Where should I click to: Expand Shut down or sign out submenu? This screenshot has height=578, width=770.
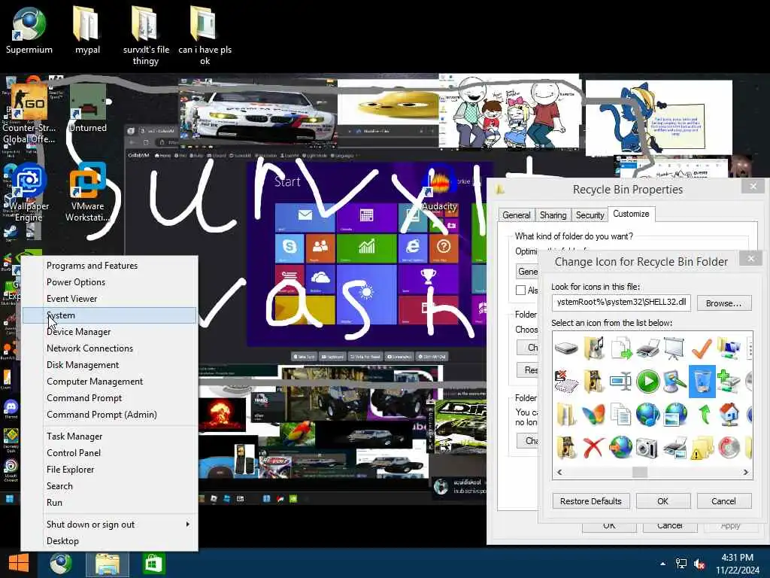[109, 525]
